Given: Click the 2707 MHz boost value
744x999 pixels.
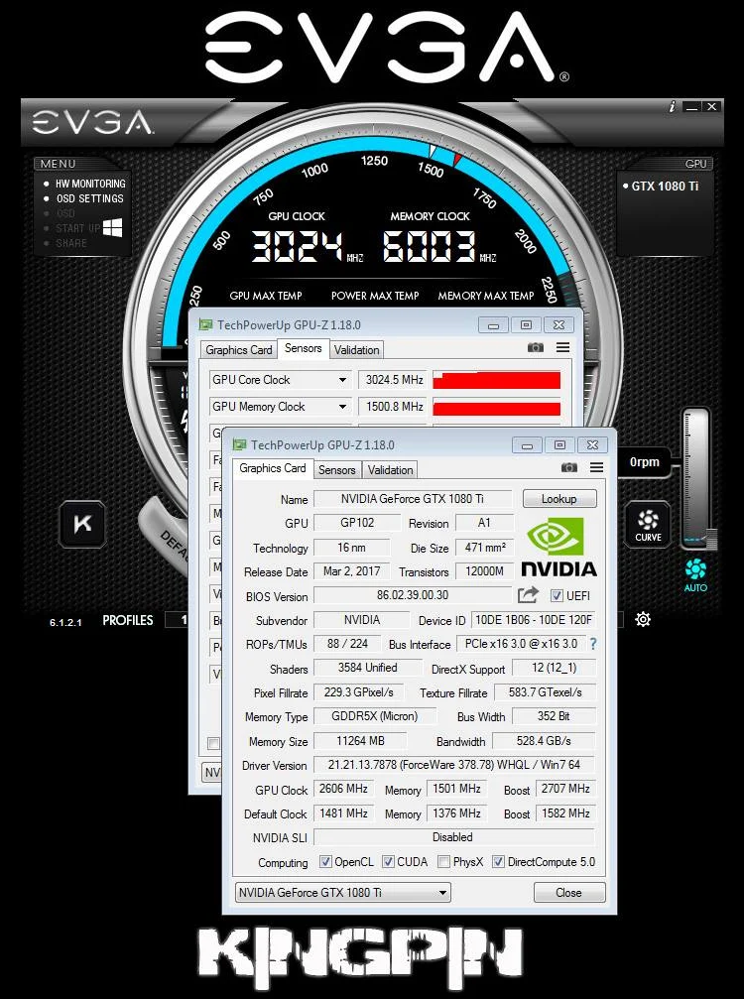Looking at the screenshot, I should click(565, 789).
